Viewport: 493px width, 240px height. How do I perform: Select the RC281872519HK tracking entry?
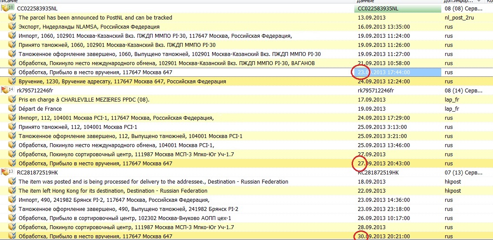coord(37,173)
